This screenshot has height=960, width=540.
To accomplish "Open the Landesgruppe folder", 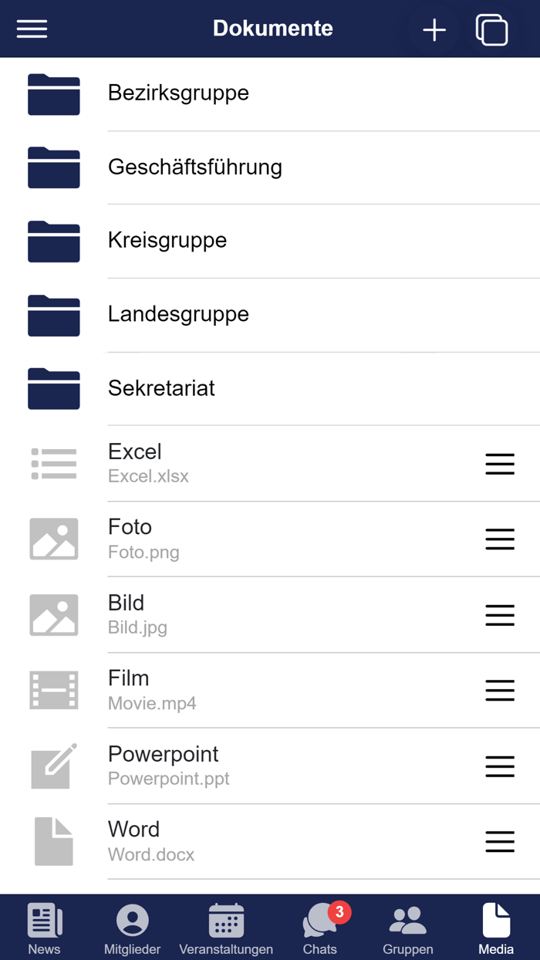I will [x=178, y=315].
